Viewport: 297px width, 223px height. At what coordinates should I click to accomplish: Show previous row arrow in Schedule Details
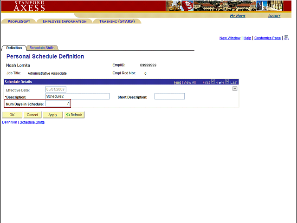pos(213,82)
